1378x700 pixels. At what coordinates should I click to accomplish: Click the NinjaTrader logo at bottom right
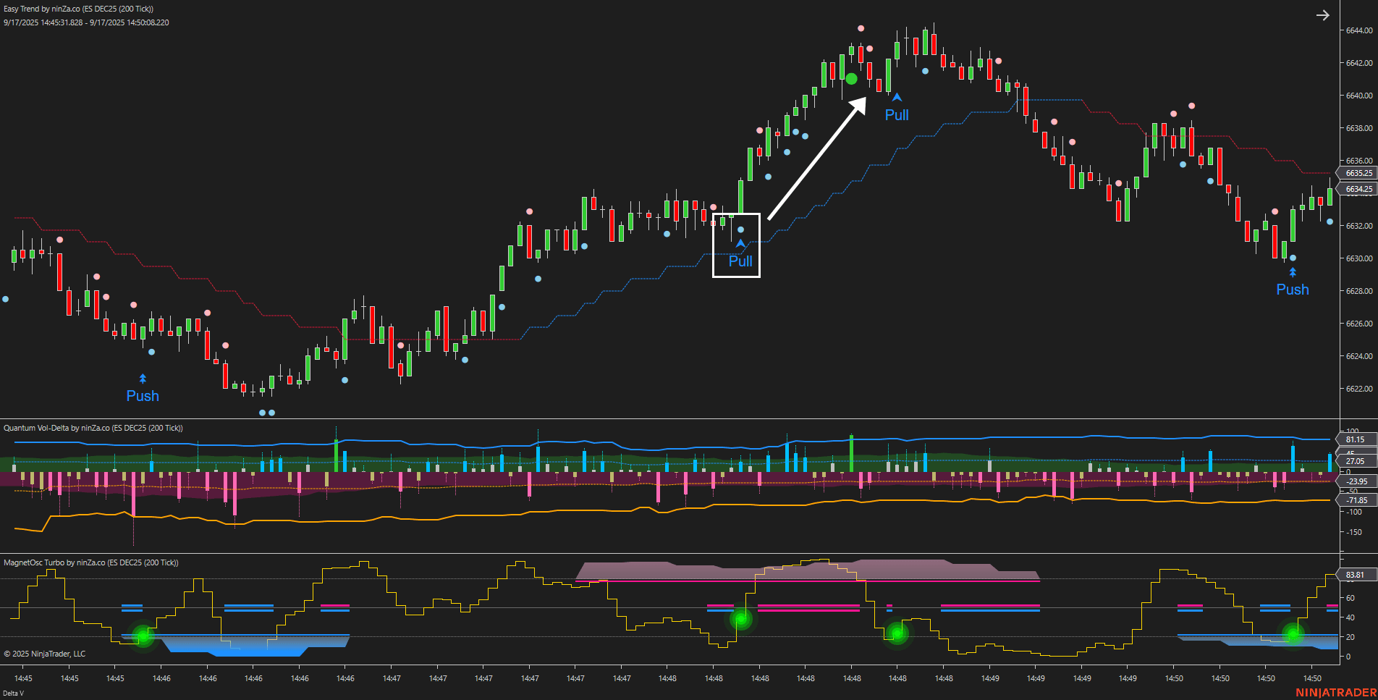coord(1336,693)
